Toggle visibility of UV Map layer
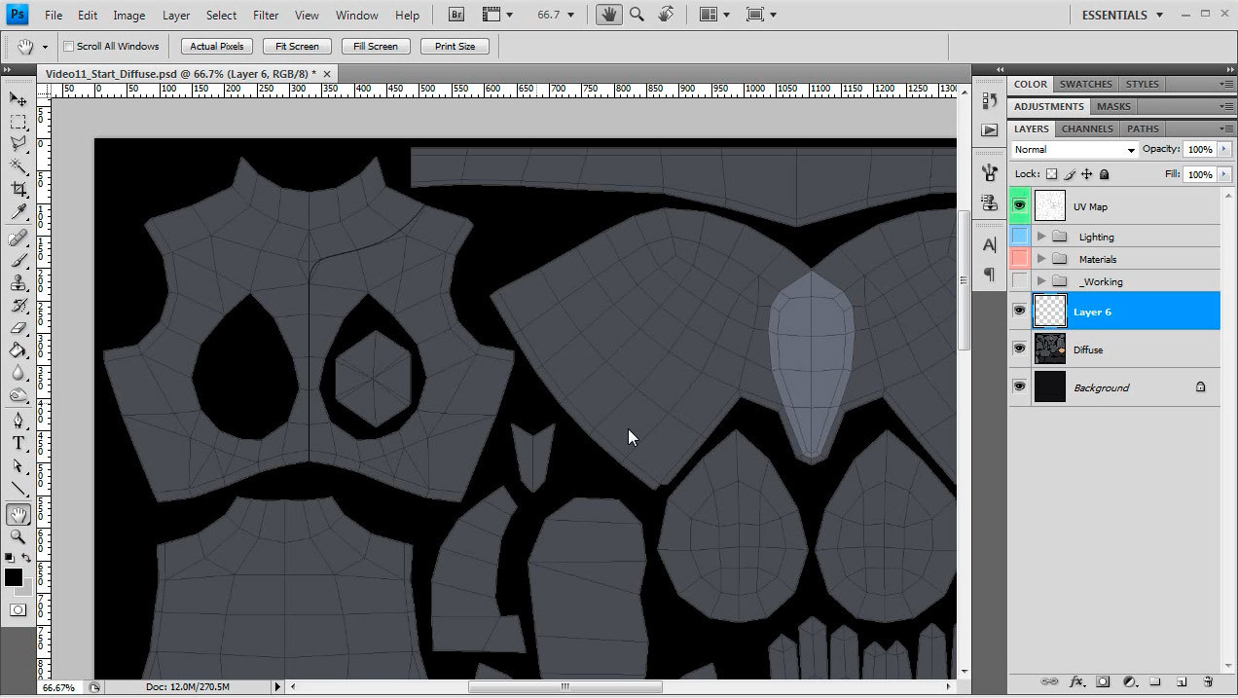 tap(1019, 205)
